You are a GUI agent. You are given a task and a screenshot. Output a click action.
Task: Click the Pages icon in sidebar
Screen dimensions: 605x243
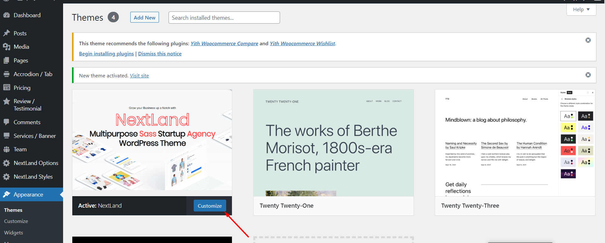[6, 60]
